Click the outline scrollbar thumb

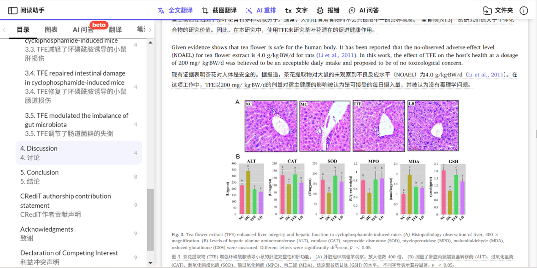pyautogui.click(x=150, y=219)
